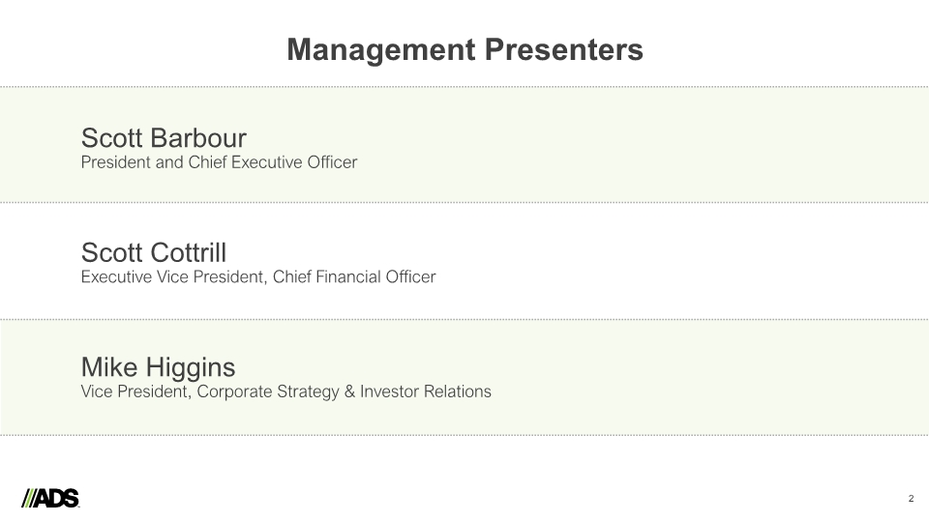Screen dimensions: 929x522
Task: Click the first name Mike
Action: coord(109,367)
